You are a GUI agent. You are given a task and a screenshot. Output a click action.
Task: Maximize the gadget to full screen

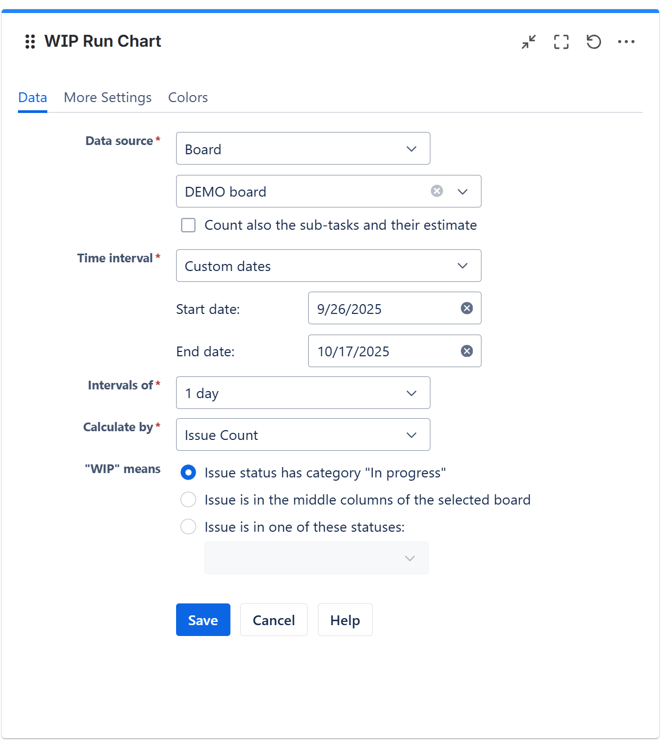tap(561, 42)
